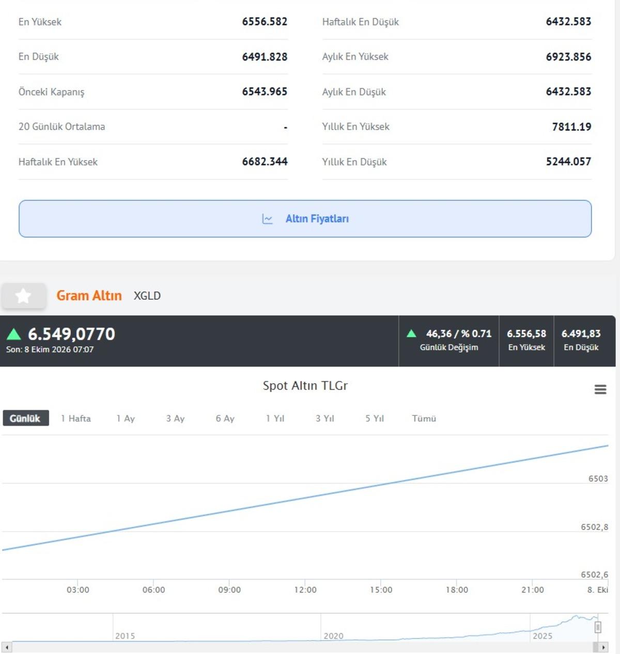Click the 12:00 time axis label
Screen dimensions: 620x654
click(x=305, y=590)
